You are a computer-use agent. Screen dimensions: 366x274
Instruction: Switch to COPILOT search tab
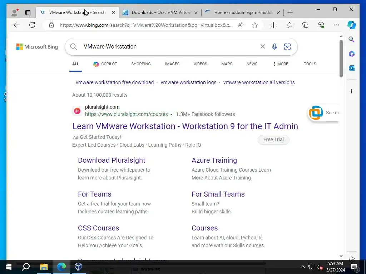[105, 64]
